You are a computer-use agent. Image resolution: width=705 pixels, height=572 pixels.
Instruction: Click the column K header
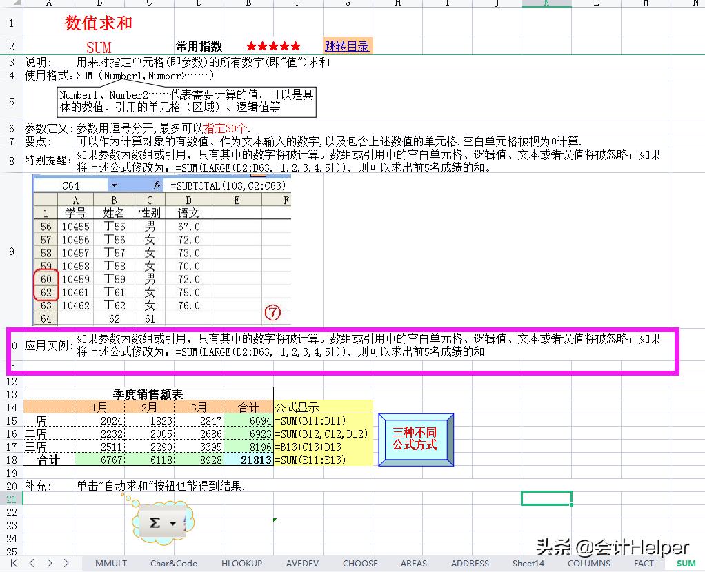point(546,3)
